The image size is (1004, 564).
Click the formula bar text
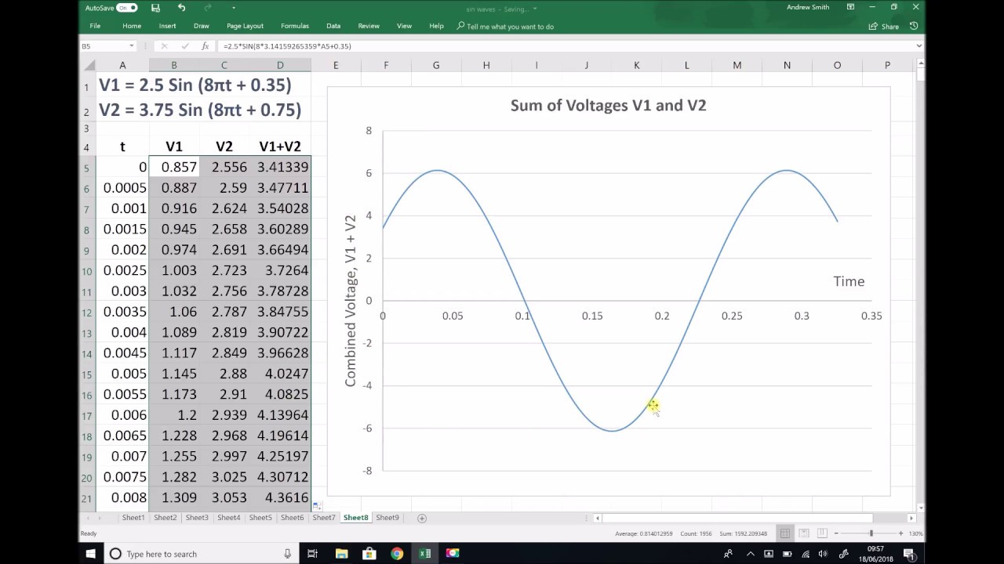coord(287,46)
